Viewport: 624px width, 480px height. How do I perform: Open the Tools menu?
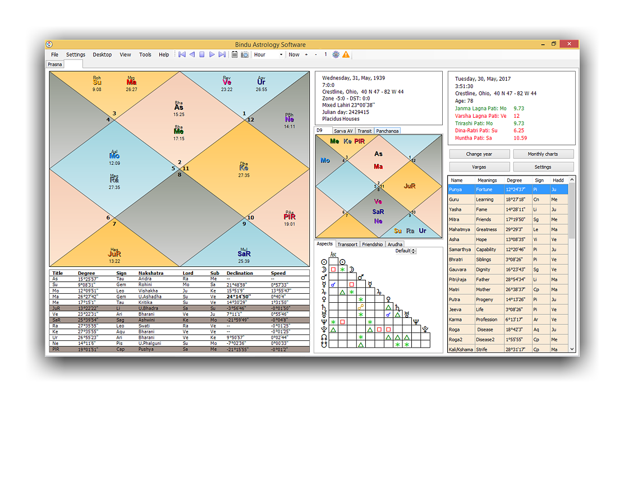pos(145,54)
